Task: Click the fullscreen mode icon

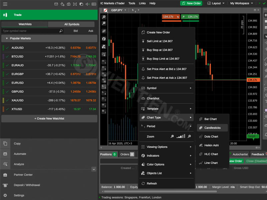Action: tap(75, 4)
